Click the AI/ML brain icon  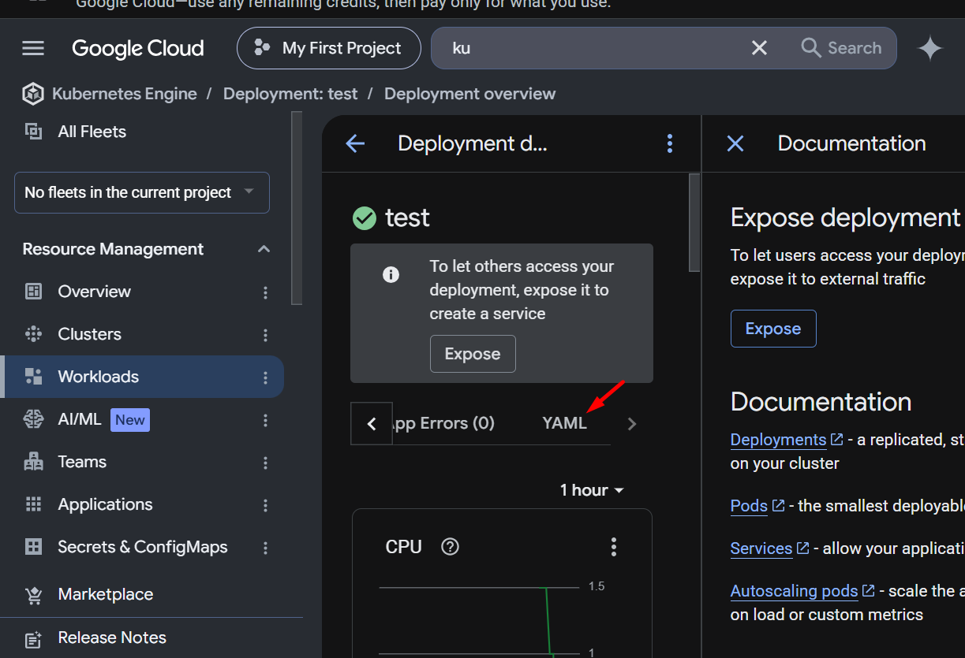pos(33,419)
